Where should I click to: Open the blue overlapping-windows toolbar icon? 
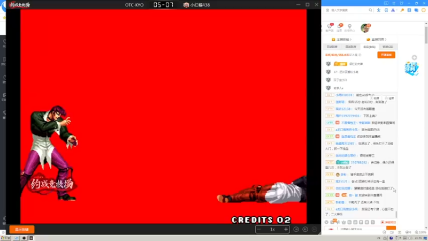pos(416,10)
